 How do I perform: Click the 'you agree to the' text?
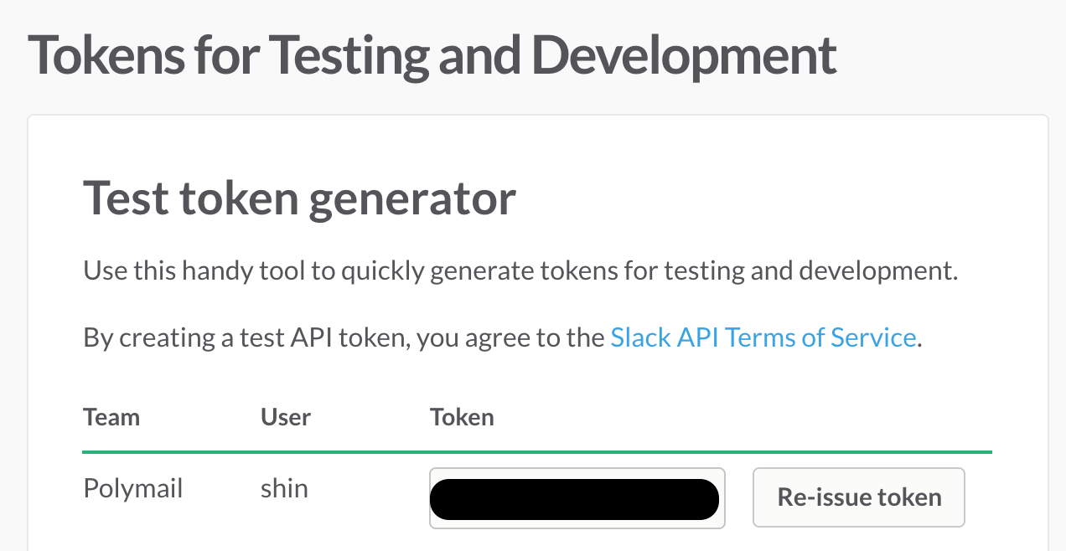tap(510, 337)
